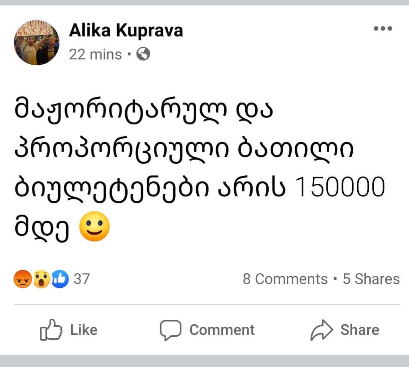Viewport: 409px width, 367px height.
Task: Click the curved arrow Share icon
Action: 321,330
